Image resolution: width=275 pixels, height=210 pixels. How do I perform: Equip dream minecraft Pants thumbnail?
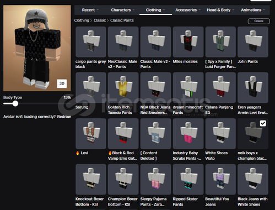click(x=188, y=87)
